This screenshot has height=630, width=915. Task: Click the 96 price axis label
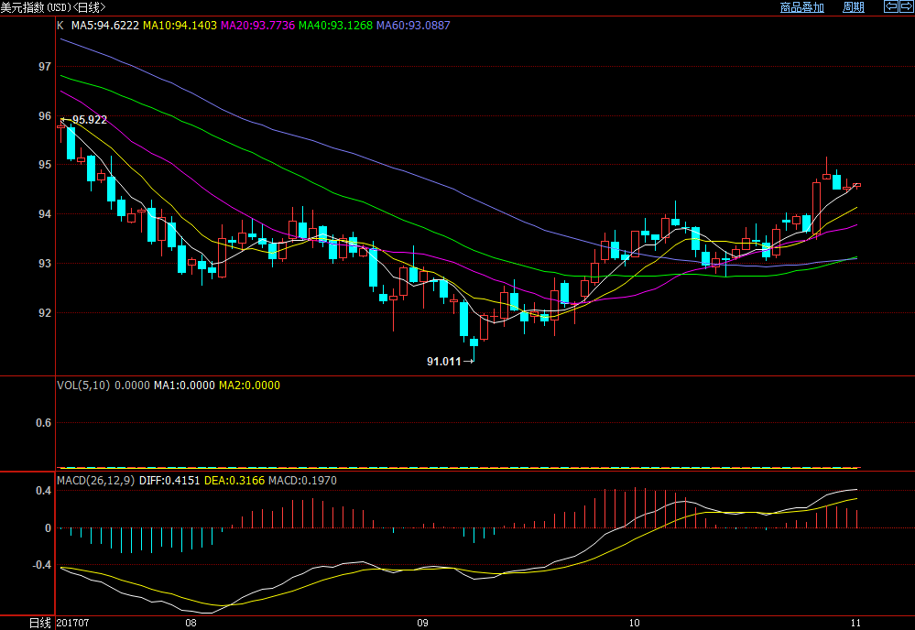pos(45,116)
